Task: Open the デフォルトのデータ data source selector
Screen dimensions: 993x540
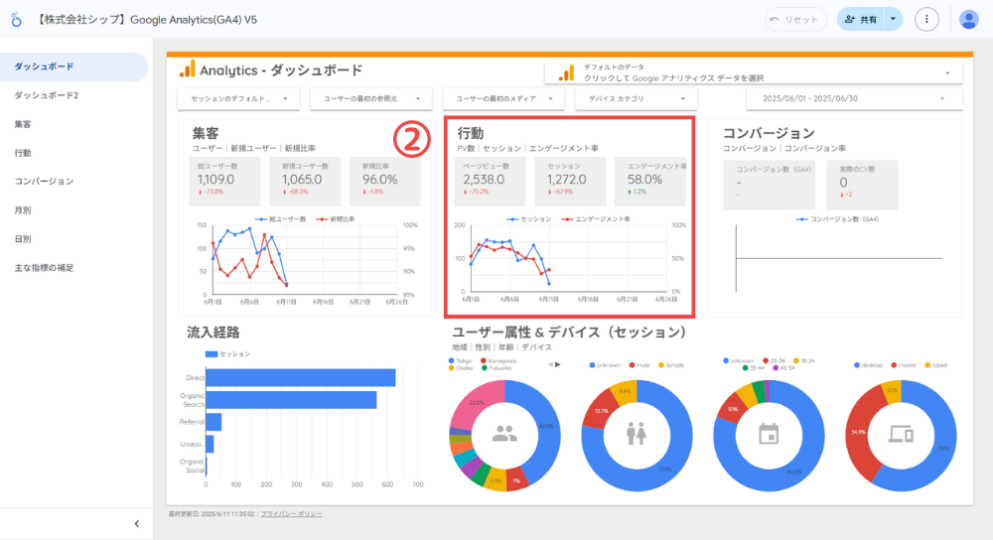Action: tap(754, 72)
